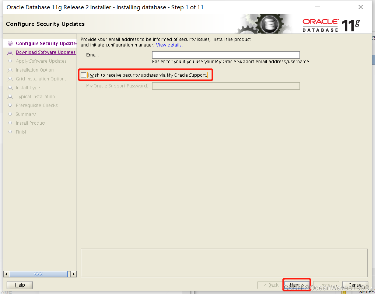The width and height of the screenshot is (375, 294).
Task: Go to Download Software Updates step
Action: click(x=46, y=52)
